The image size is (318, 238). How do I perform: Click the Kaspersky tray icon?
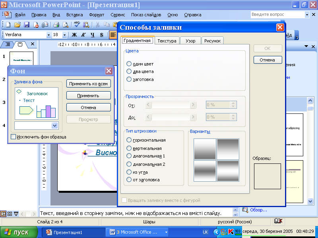coord(231,232)
